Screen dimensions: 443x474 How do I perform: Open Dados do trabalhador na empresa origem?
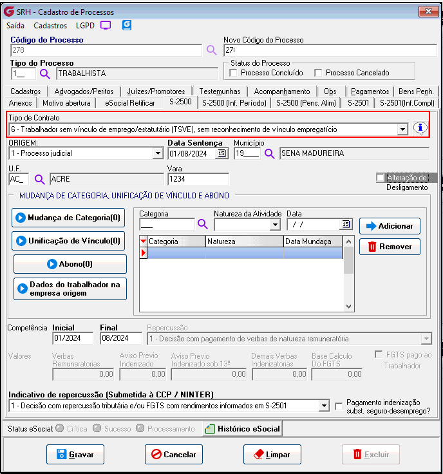(70, 289)
